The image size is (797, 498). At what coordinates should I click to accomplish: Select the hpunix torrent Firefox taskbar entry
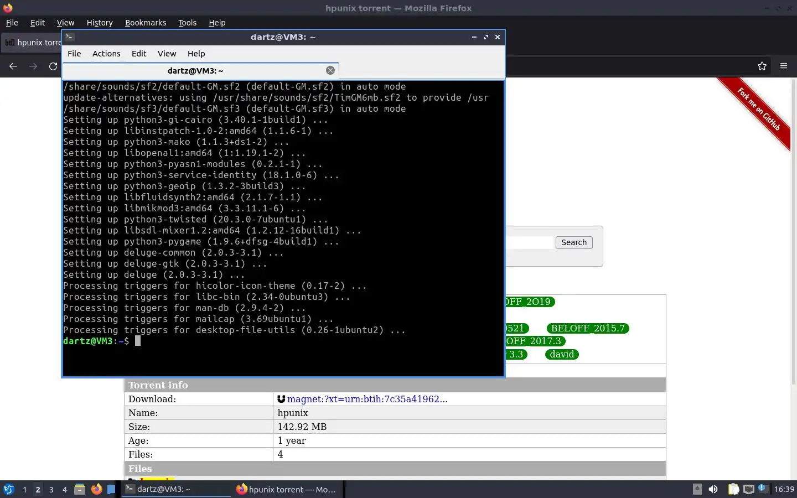(x=287, y=489)
